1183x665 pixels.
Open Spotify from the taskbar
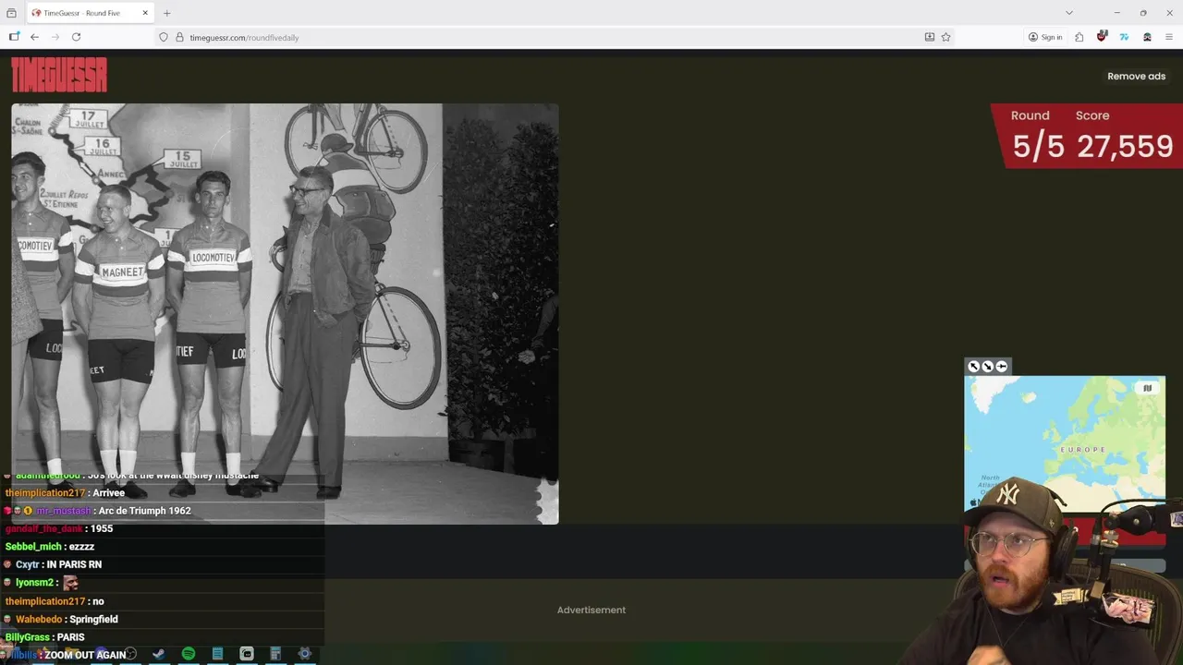(188, 654)
